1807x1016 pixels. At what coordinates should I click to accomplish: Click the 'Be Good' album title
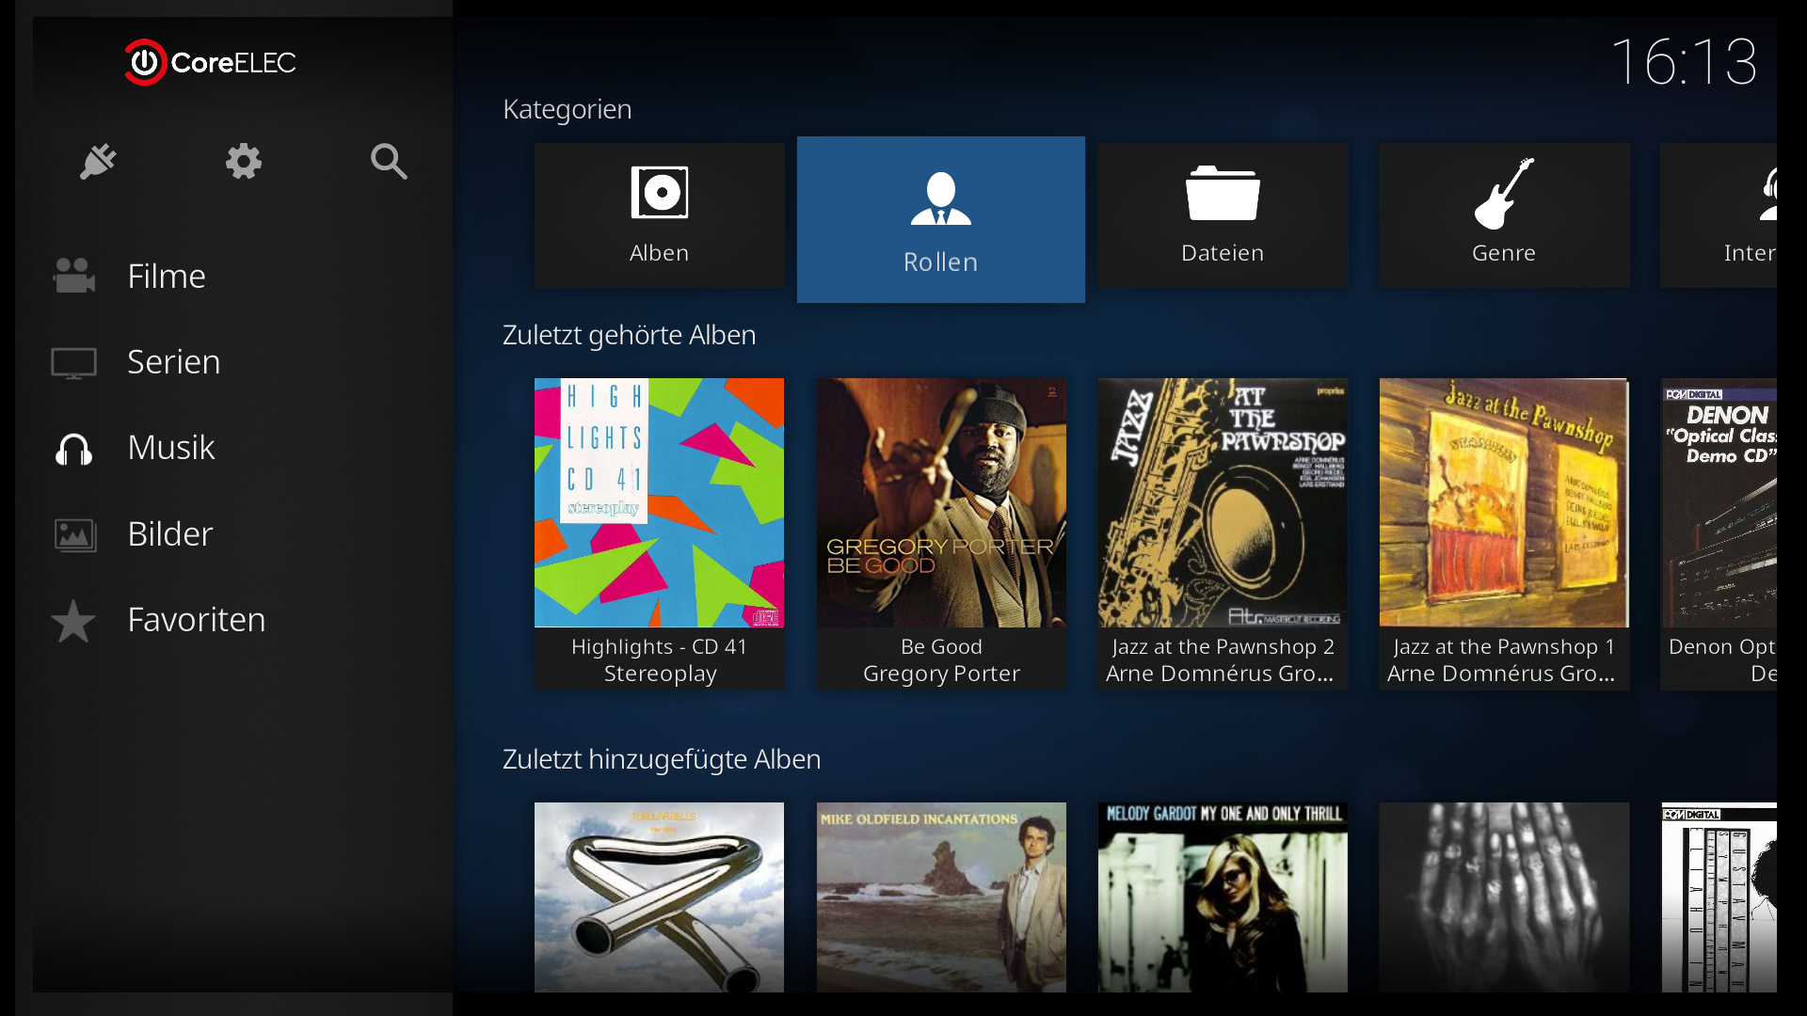[941, 647]
